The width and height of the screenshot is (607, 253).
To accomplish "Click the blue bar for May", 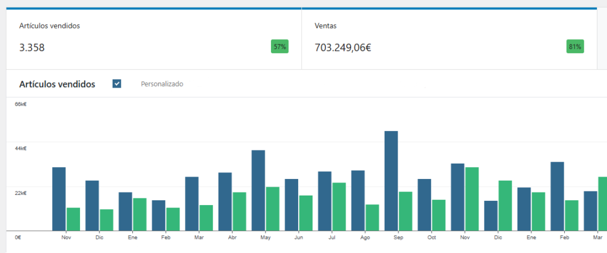I will tap(258, 190).
